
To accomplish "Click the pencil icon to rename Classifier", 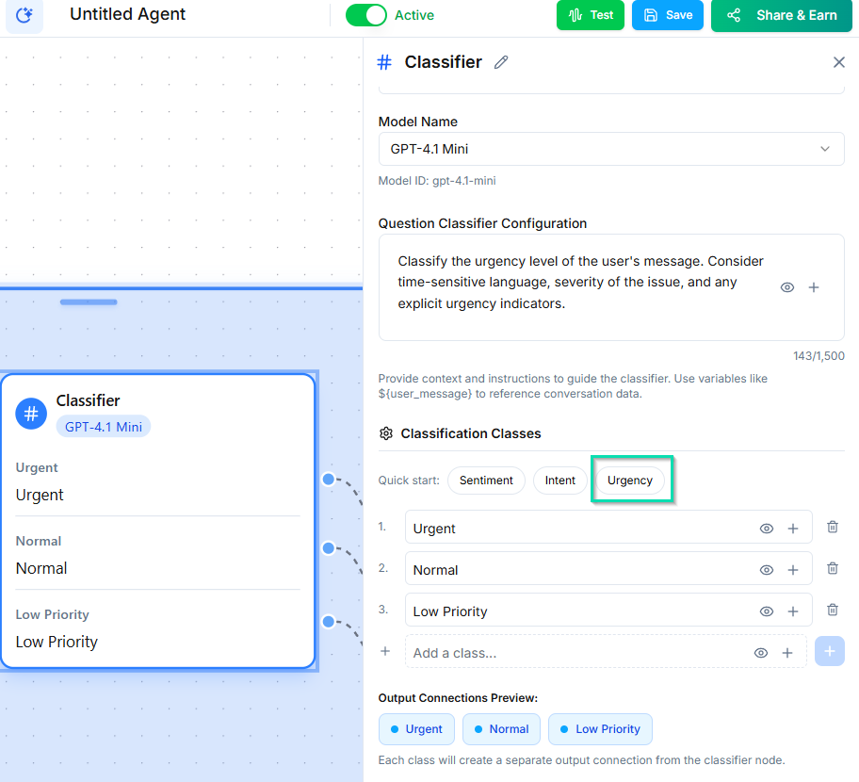I will click(501, 62).
